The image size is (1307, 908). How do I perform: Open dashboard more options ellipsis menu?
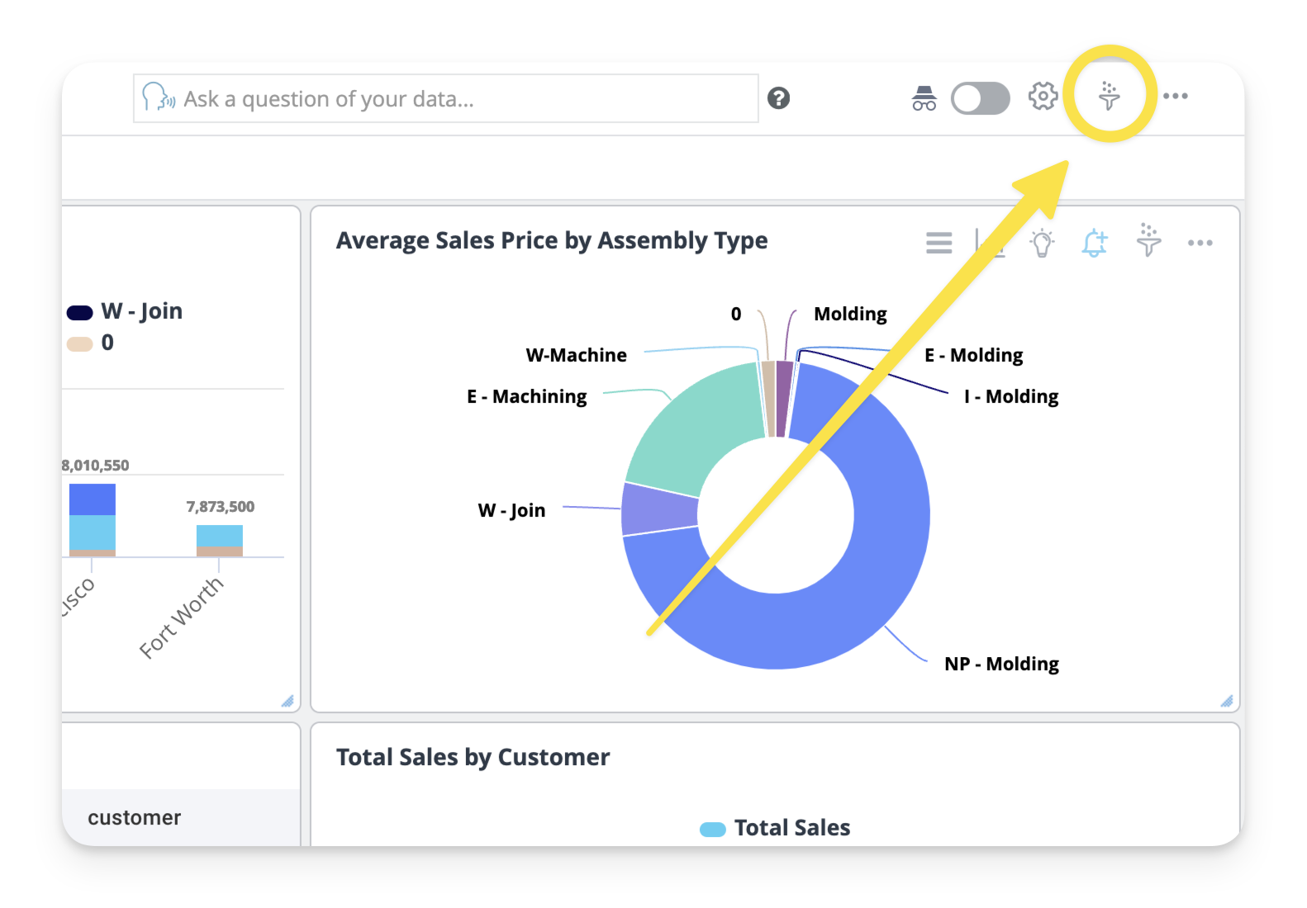click(1175, 97)
